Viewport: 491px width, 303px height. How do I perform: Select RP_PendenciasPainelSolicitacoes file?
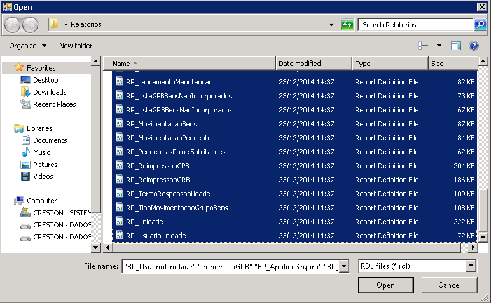coord(176,152)
